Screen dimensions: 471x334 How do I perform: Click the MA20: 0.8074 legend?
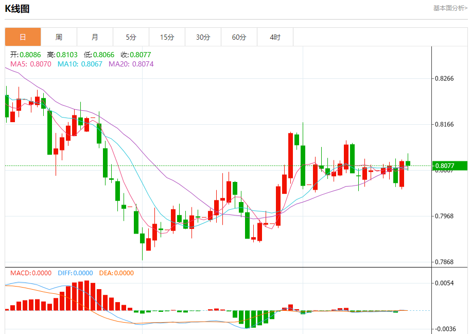pos(131,64)
